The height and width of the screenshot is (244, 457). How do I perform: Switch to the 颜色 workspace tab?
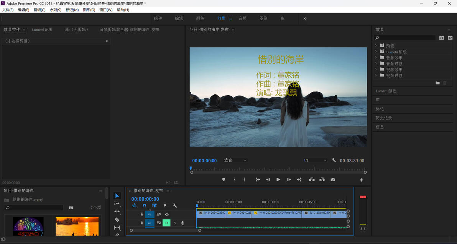pyautogui.click(x=200, y=18)
